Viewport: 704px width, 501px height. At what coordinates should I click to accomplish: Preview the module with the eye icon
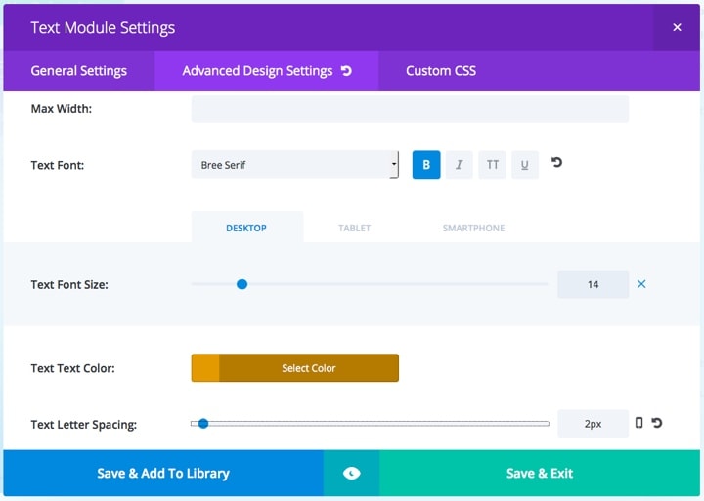(351, 473)
